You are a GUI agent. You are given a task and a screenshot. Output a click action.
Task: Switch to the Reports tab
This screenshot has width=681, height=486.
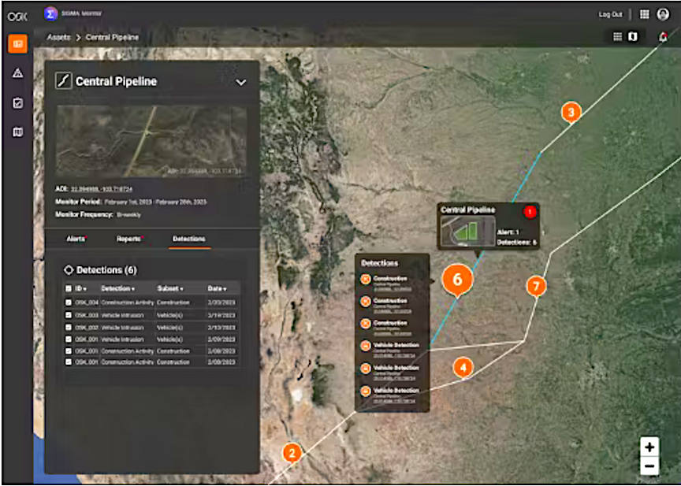128,238
